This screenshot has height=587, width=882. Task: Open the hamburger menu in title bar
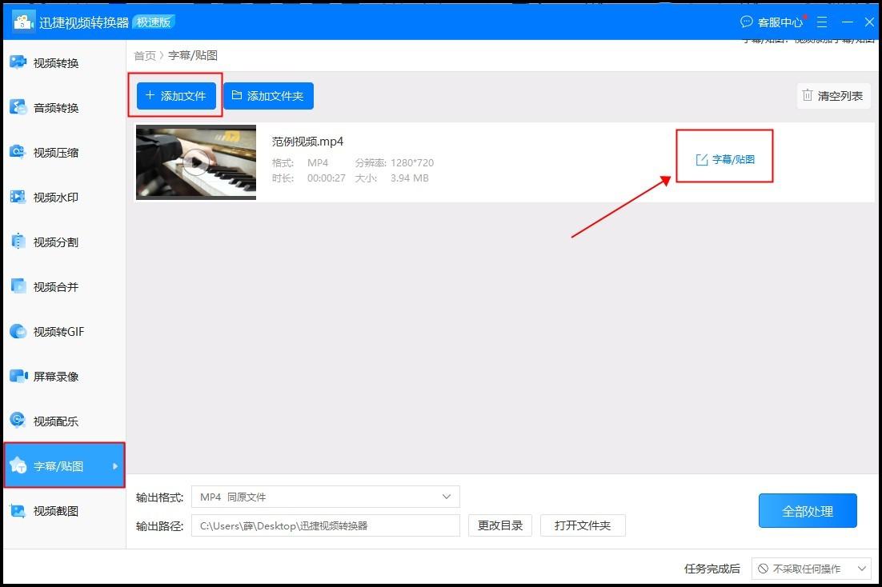(x=822, y=22)
